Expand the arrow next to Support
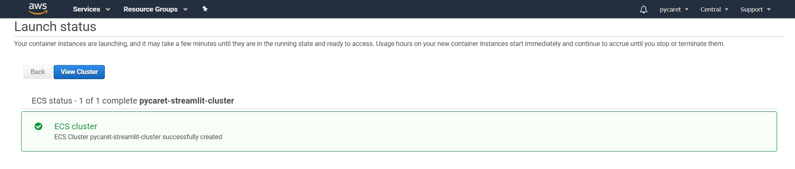 pos(769,10)
